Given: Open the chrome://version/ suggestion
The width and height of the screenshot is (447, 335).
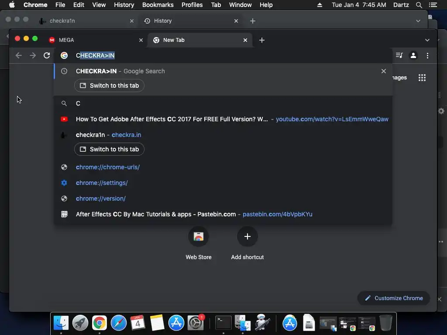Looking at the screenshot, I should (x=223, y=198).
